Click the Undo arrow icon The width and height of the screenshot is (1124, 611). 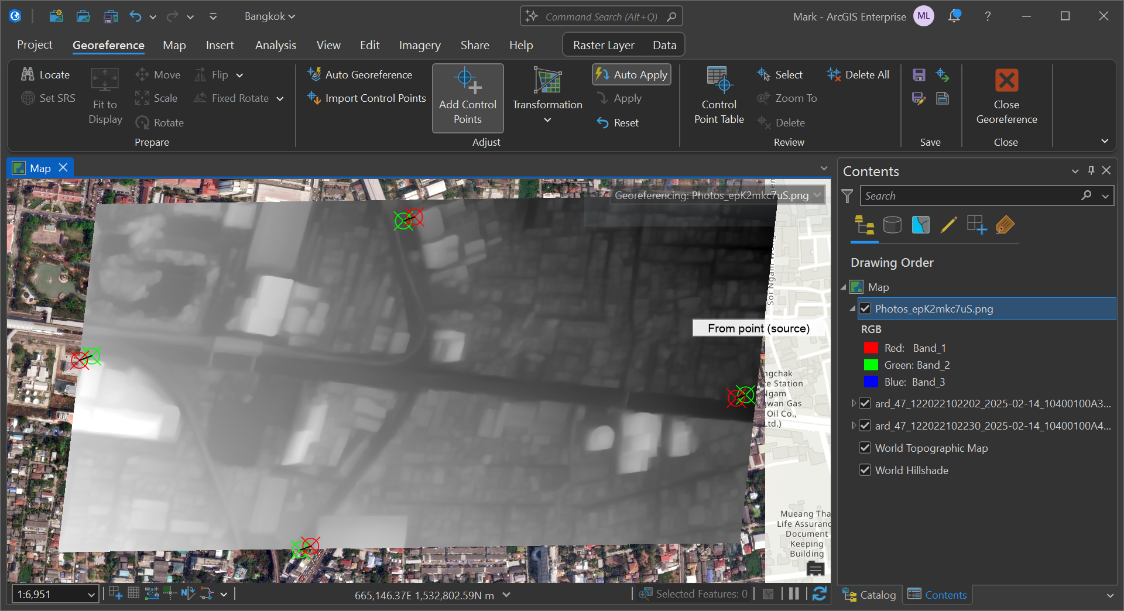click(136, 16)
